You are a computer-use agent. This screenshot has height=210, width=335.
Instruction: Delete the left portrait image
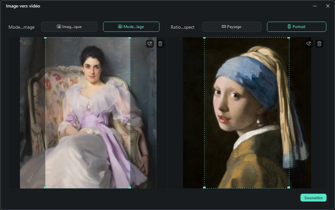pyautogui.click(x=160, y=44)
